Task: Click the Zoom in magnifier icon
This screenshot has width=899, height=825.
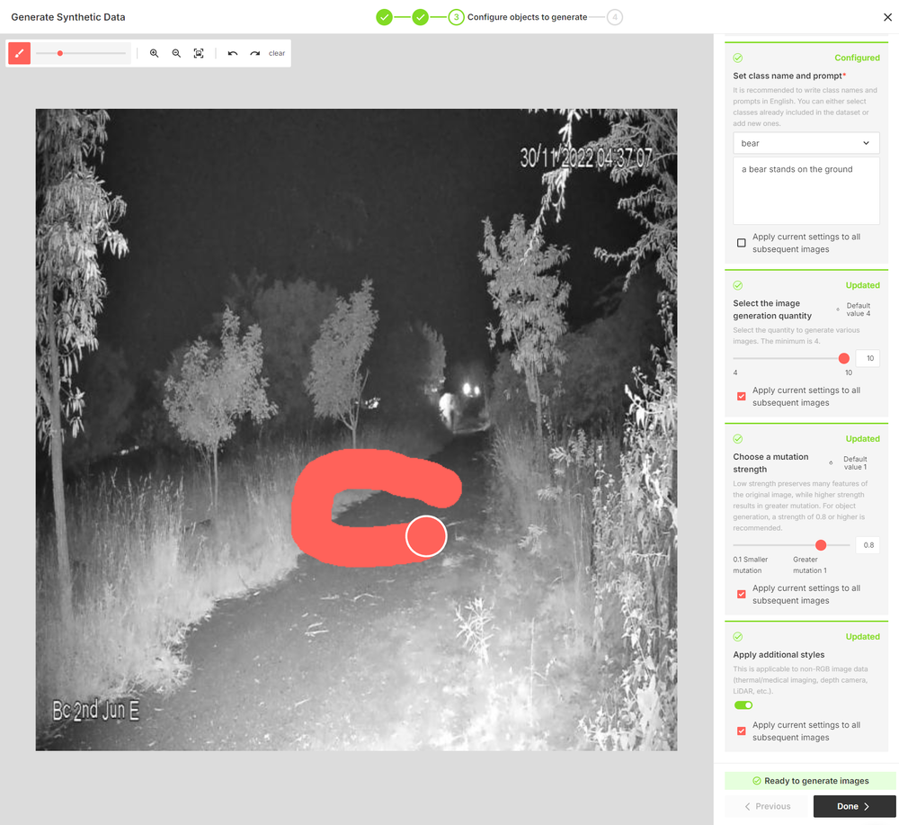Action: click(153, 53)
